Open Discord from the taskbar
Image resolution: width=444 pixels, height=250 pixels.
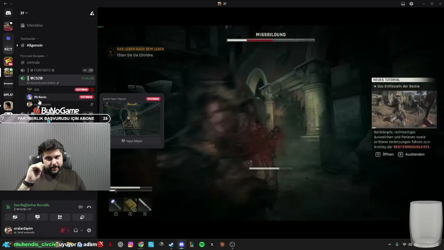tap(181, 244)
